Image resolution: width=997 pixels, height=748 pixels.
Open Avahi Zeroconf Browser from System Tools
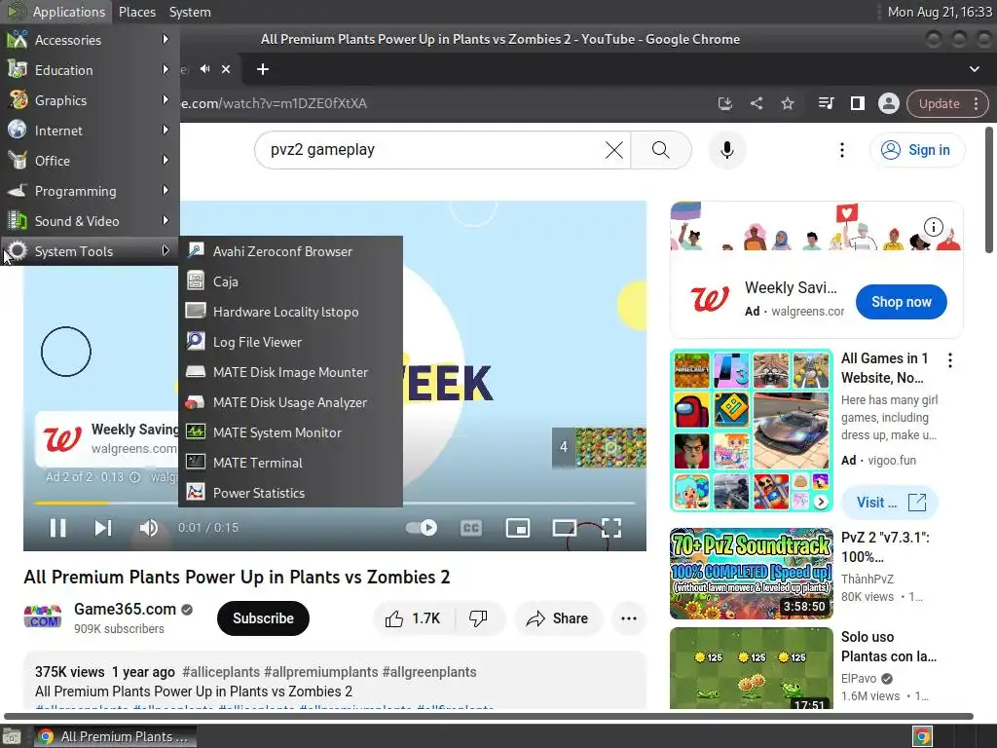[x=290, y=251]
